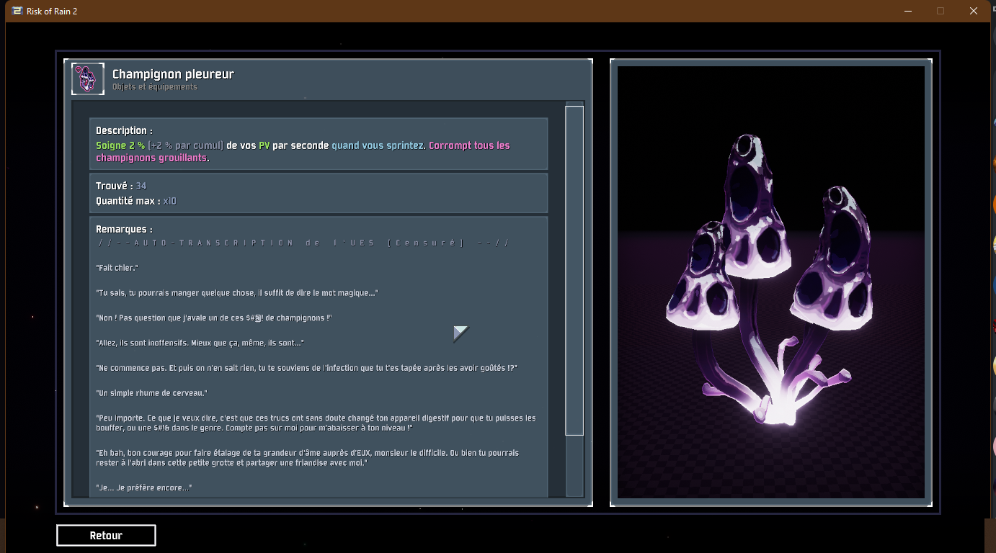
Task: Select the "Remarques :" heading
Action: pyautogui.click(x=124, y=229)
